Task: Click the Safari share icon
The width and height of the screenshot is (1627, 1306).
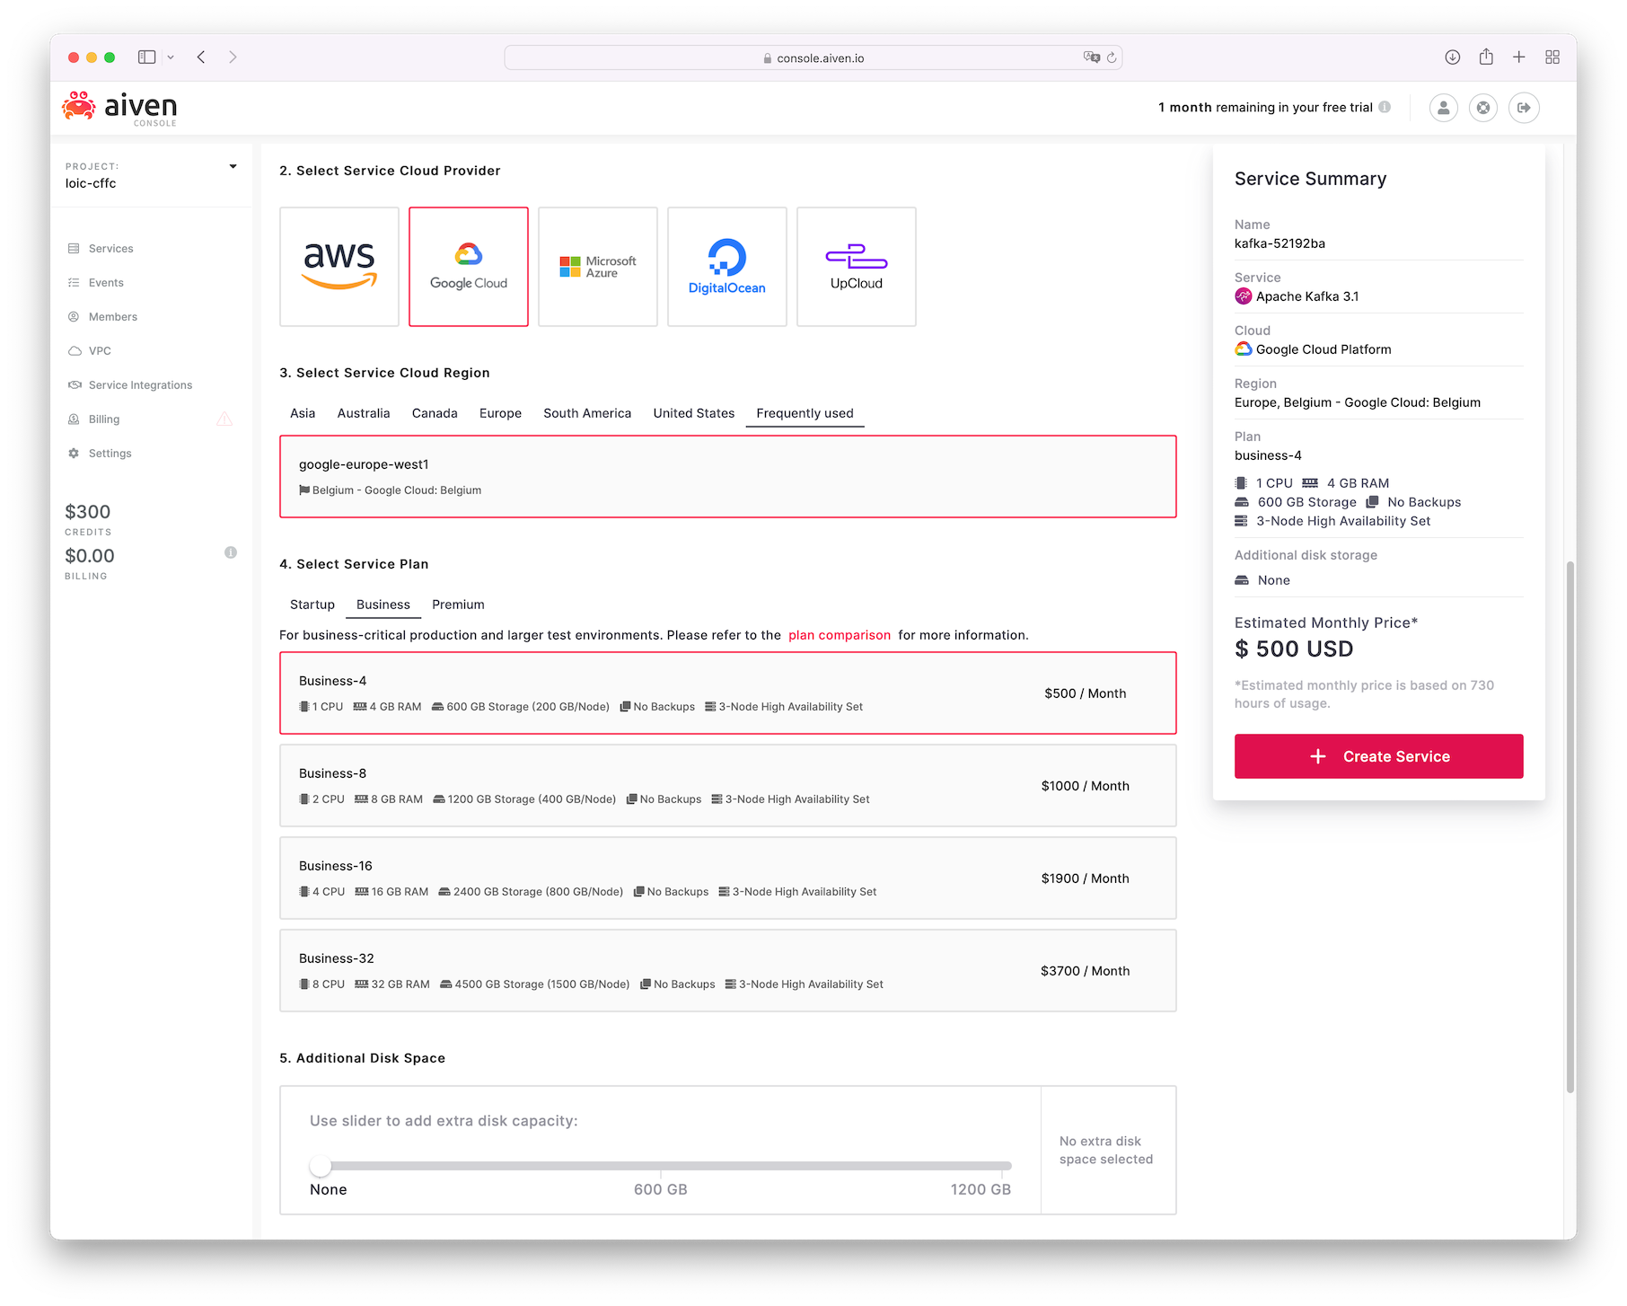Action: tap(1486, 57)
